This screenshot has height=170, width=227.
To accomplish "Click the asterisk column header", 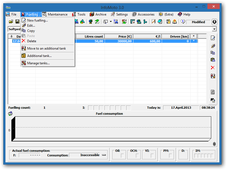I will click(x=194, y=37).
